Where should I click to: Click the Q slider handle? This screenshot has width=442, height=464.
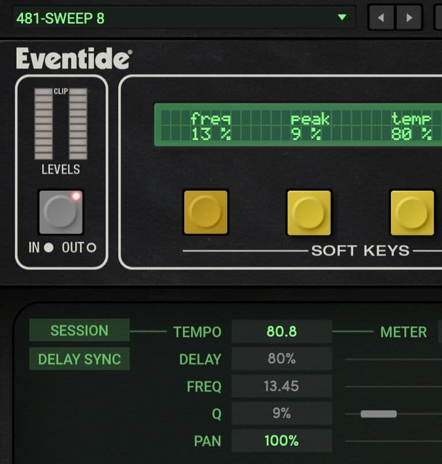379,413
